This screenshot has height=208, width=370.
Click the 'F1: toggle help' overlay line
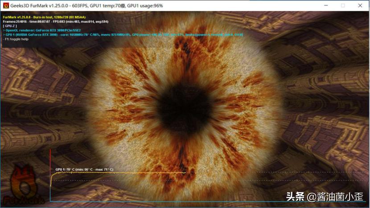pos(18,39)
